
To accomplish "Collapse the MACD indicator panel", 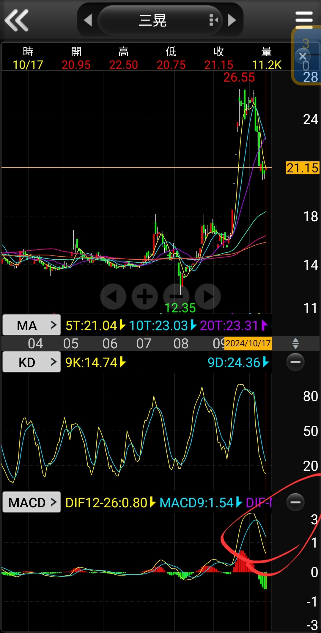I will tap(295, 502).
